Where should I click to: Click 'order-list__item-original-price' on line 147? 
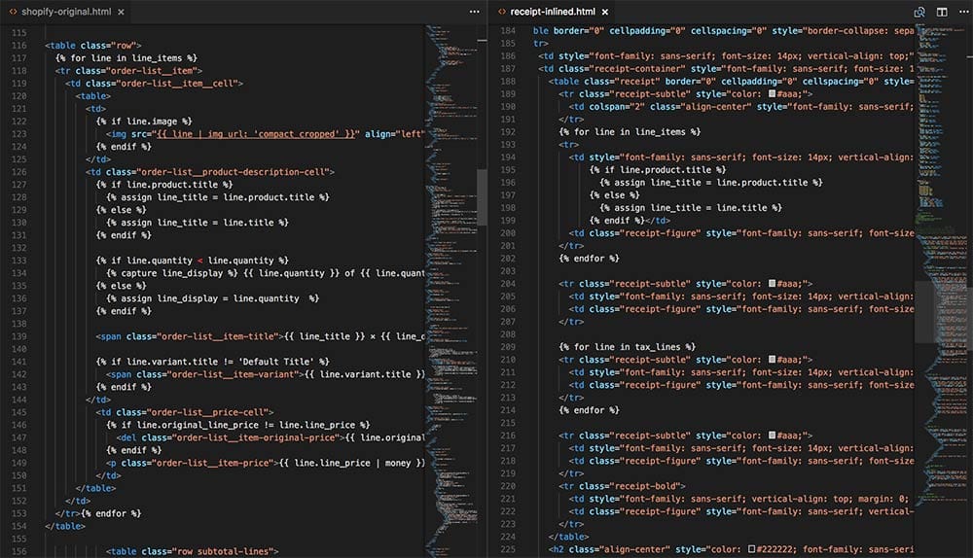coord(256,437)
